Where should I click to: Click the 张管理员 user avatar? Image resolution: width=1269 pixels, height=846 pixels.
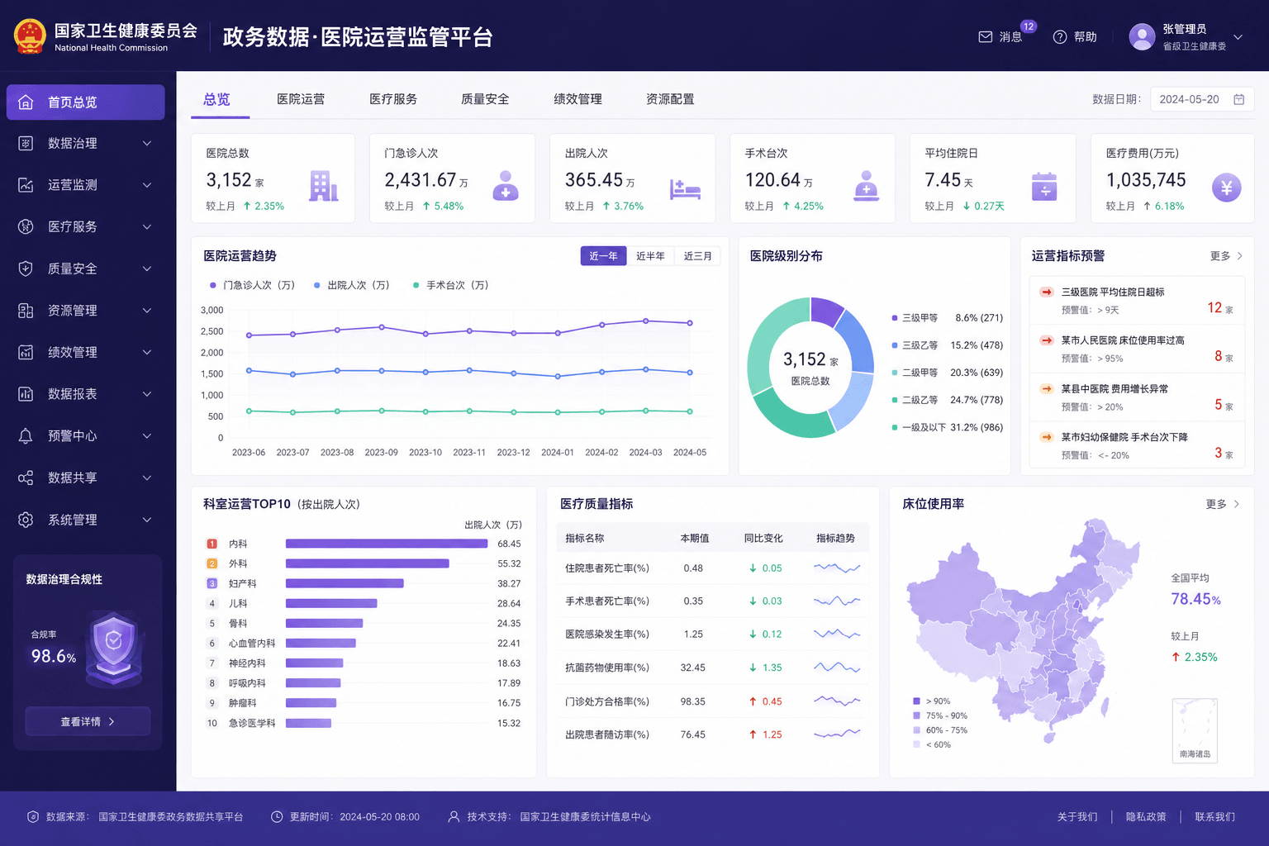1142,36
